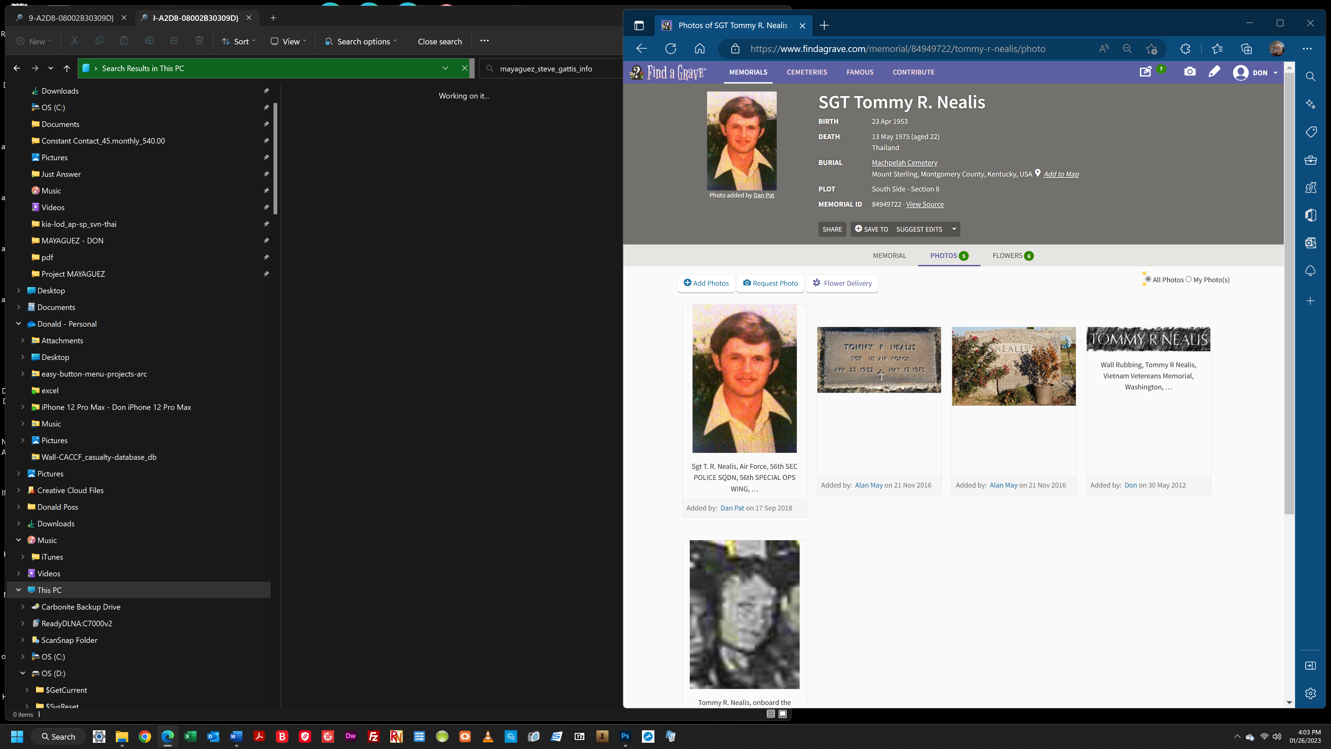This screenshot has width=1331, height=749.
Task: Open Edge sidebar Tools briefcase icon
Action: point(1310,160)
